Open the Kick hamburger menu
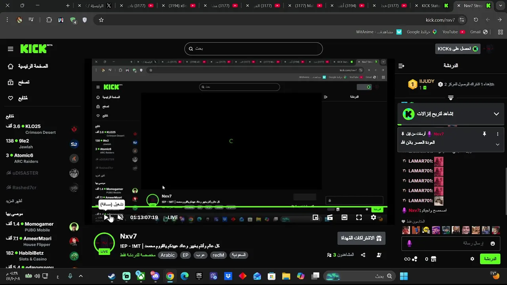The width and height of the screenshot is (507, 285). pos(11,49)
